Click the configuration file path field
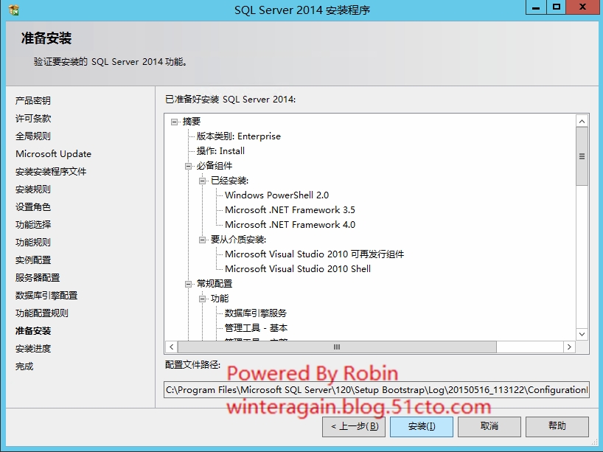This screenshot has width=603, height=452. (377, 390)
